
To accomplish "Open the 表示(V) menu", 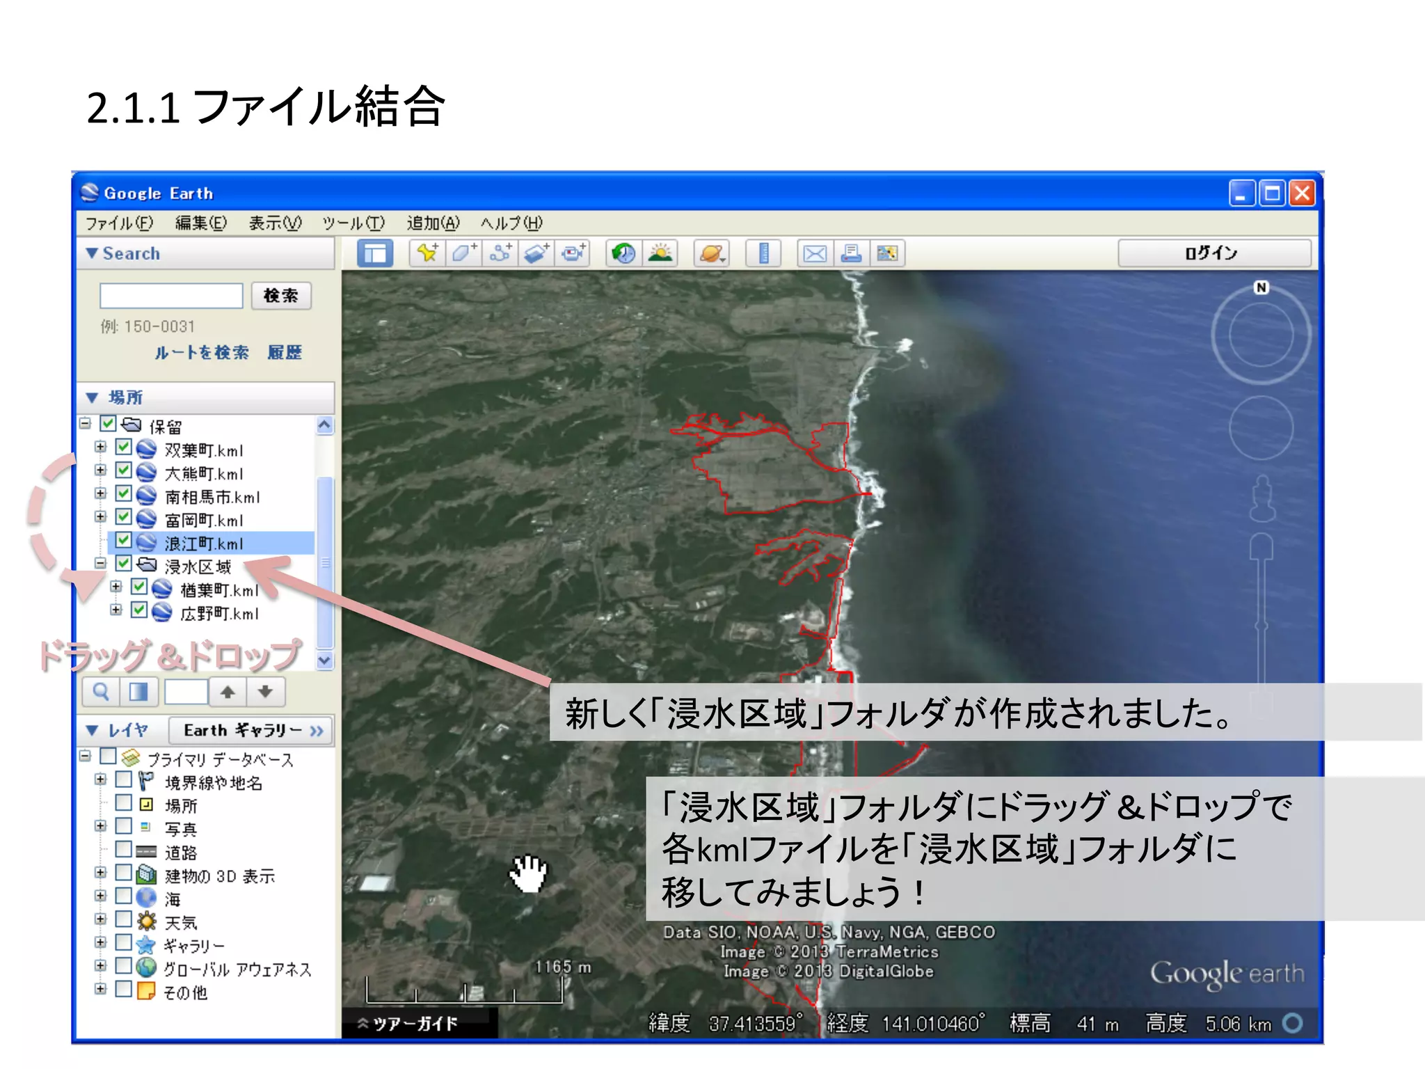I will (x=276, y=223).
